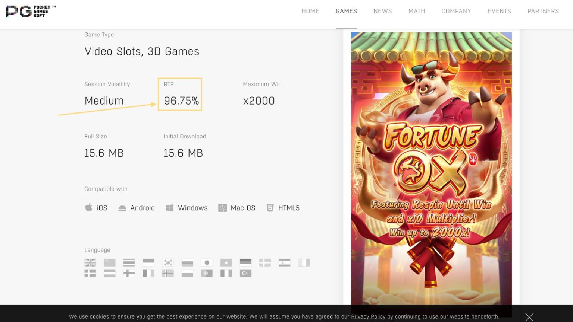Click the Initial Download 15.6 MB value
The width and height of the screenshot is (573, 322).
tap(183, 153)
